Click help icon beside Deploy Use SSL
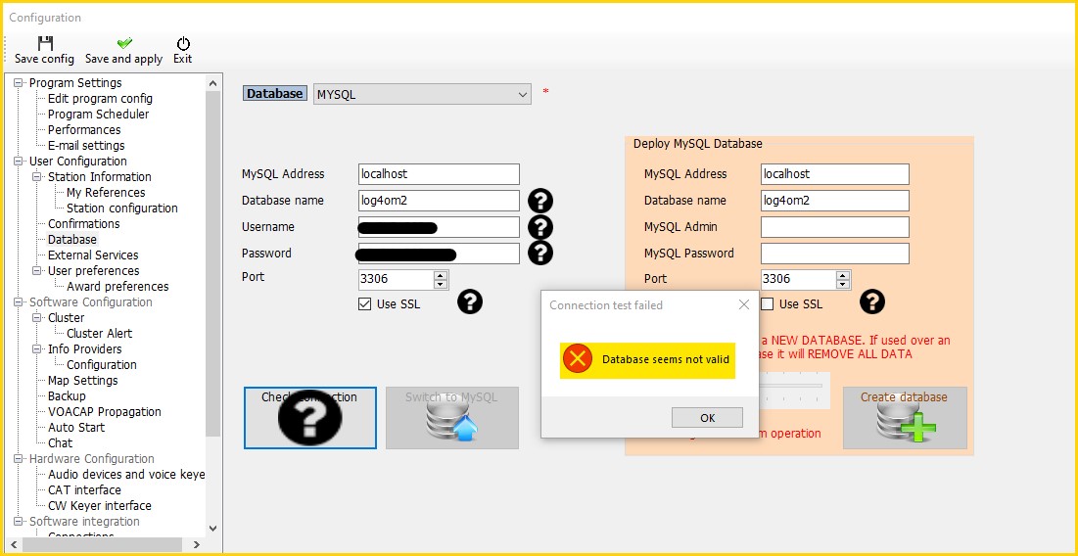 [872, 301]
